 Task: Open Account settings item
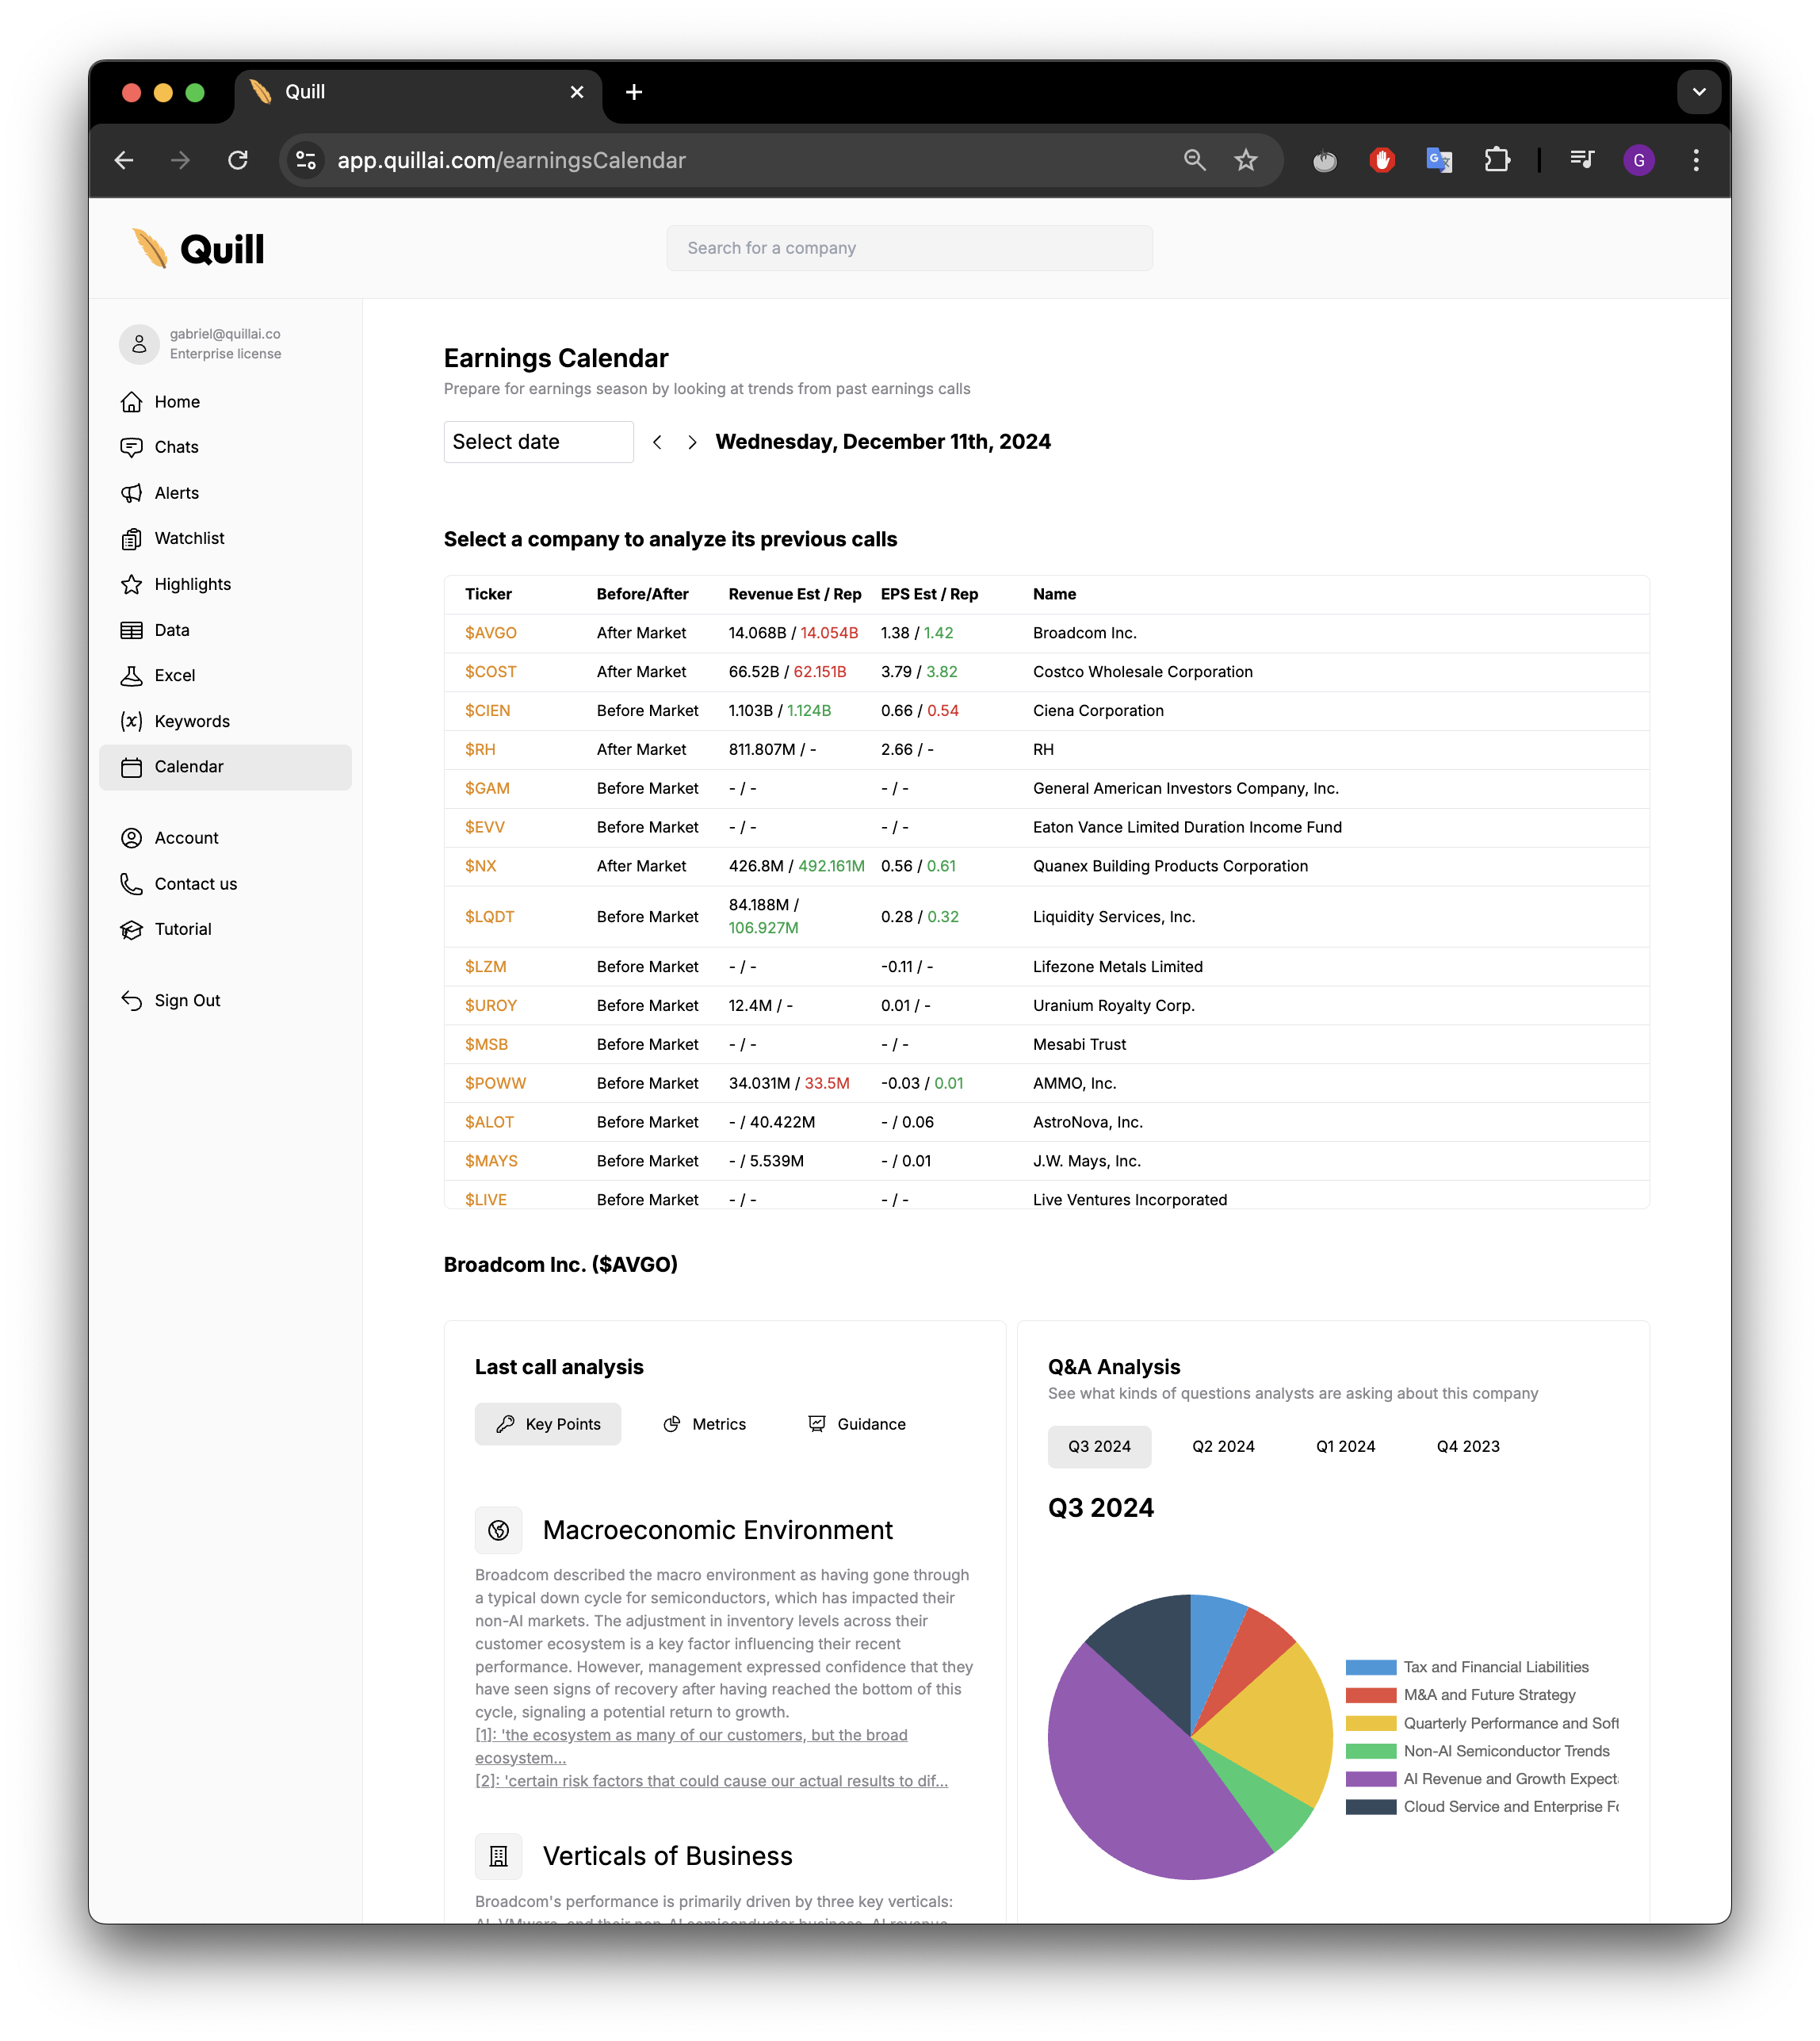225,838
